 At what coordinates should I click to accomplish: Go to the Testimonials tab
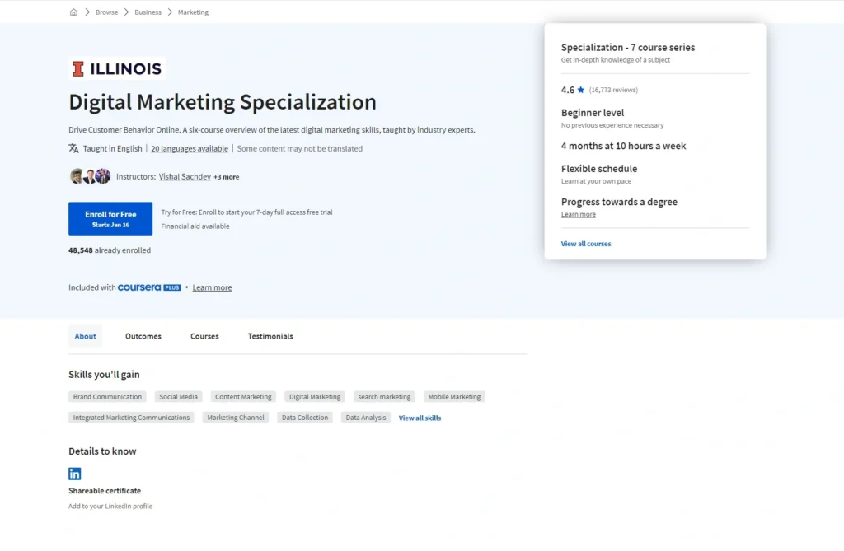270,336
